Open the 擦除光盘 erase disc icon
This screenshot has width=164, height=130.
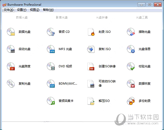(x=131, y=32)
